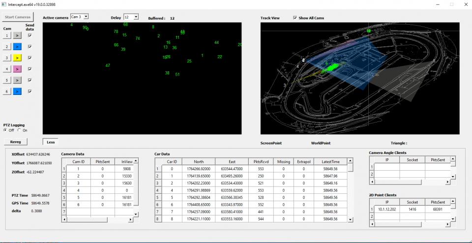Click PktsSent value 68391

click(438, 209)
